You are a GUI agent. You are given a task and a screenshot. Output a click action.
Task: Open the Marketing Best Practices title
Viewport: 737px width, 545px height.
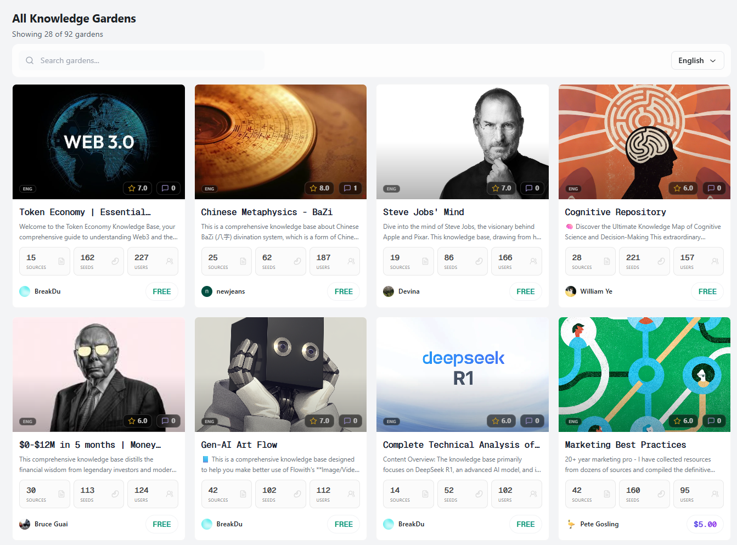(626, 445)
